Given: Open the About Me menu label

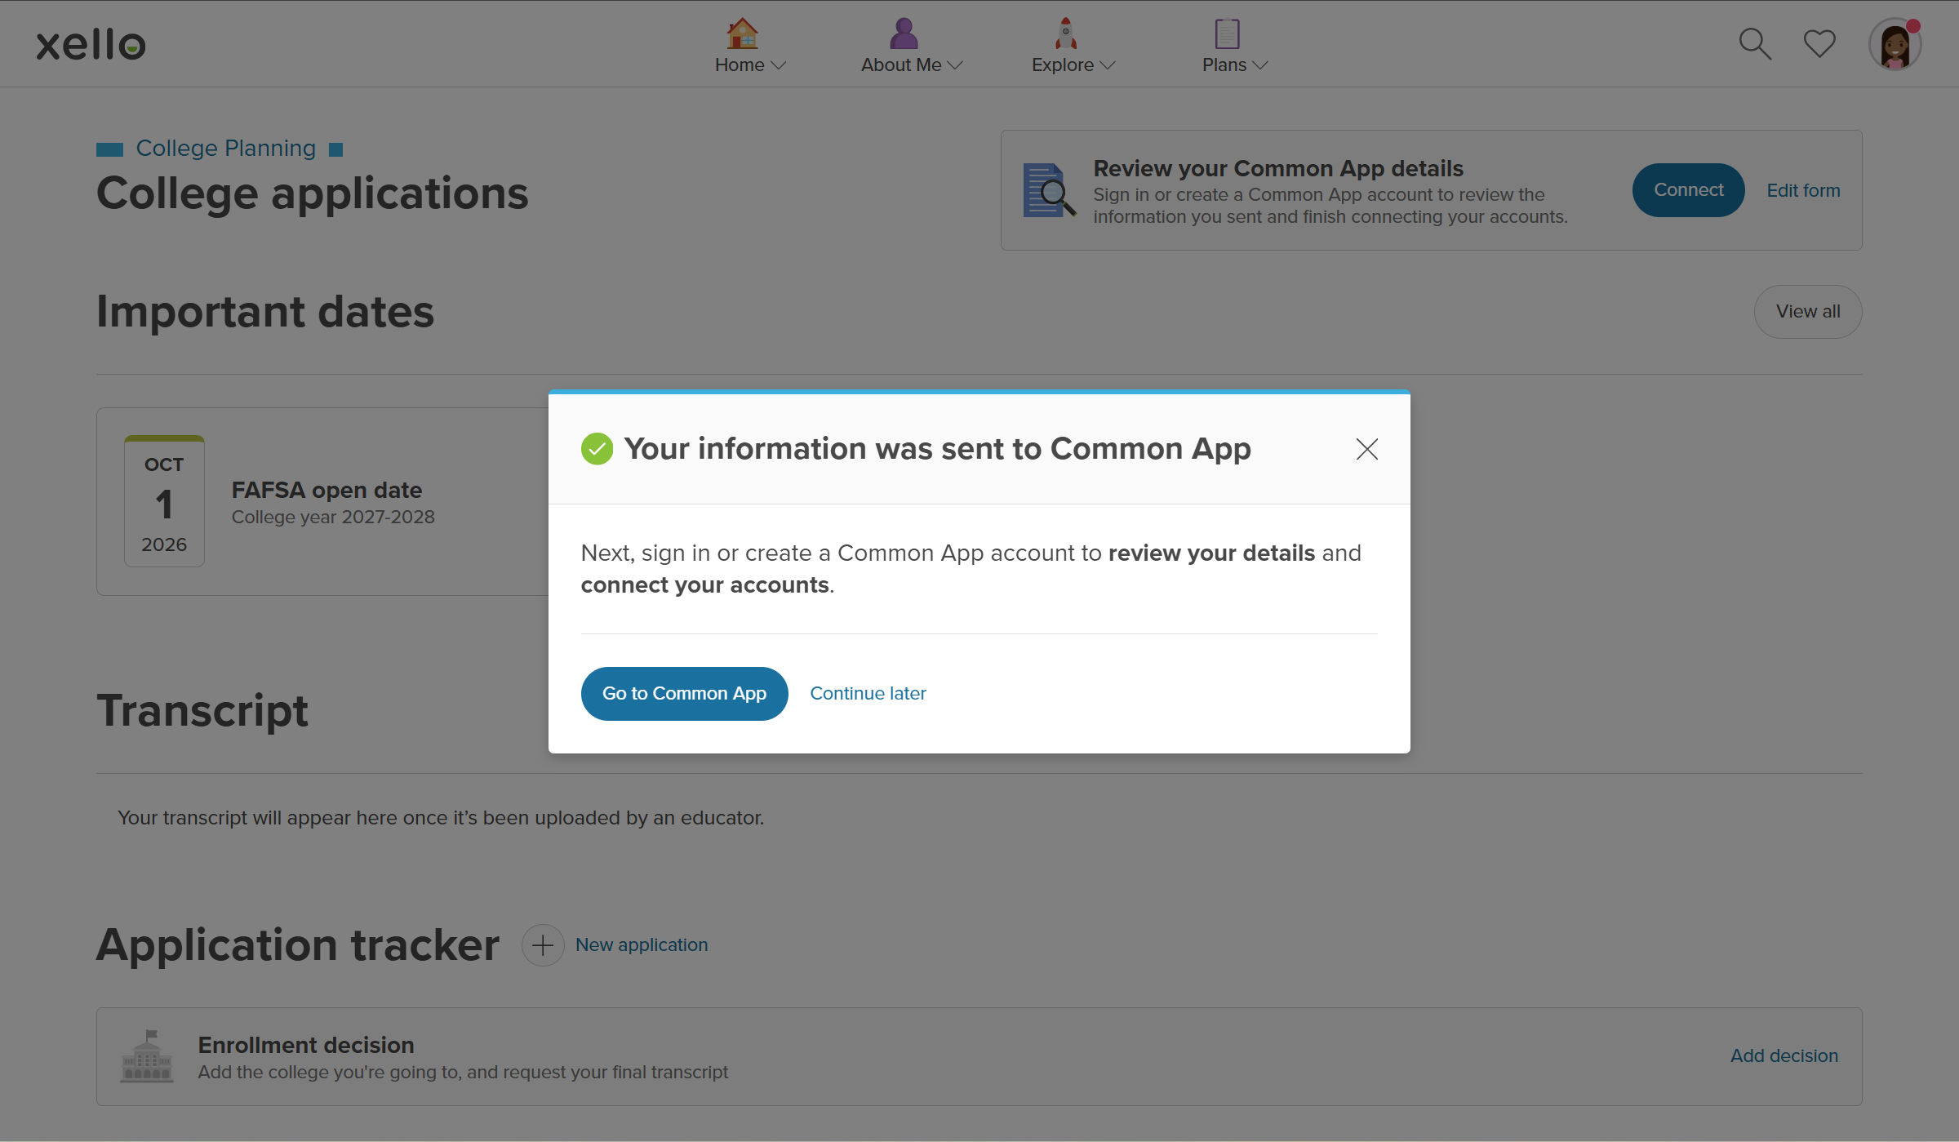Looking at the screenshot, I should pos(901,65).
